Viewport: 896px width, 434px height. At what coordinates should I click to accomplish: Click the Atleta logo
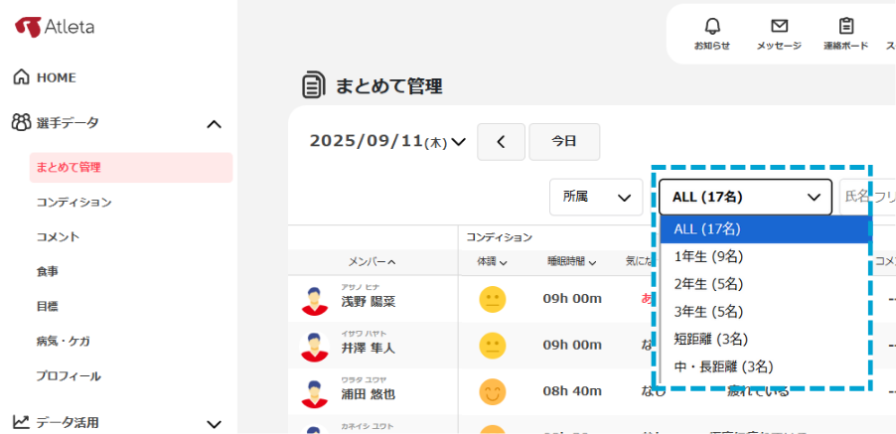coord(56,27)
